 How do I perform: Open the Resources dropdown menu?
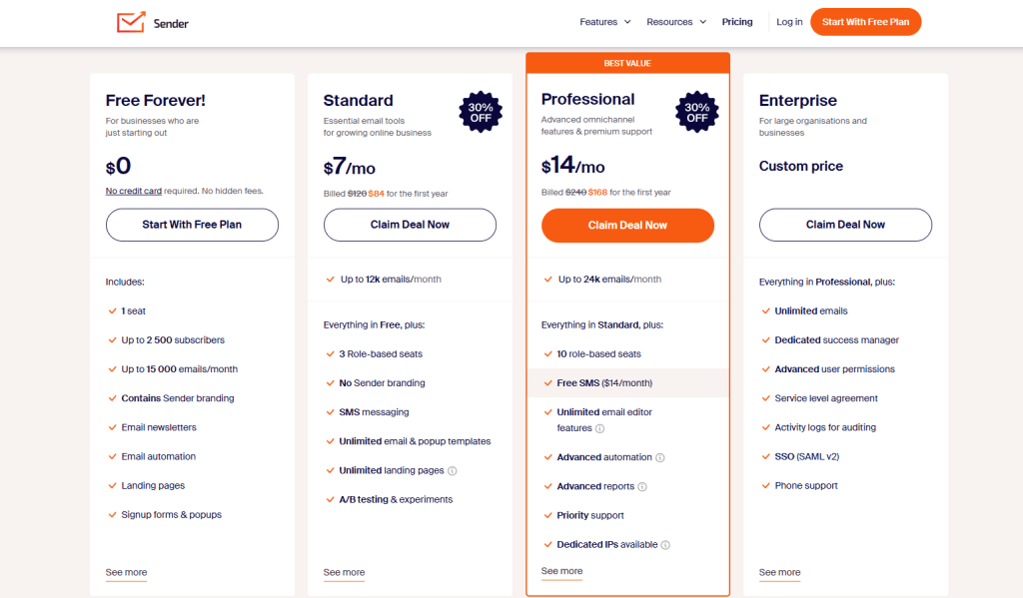tap(670, 21)
